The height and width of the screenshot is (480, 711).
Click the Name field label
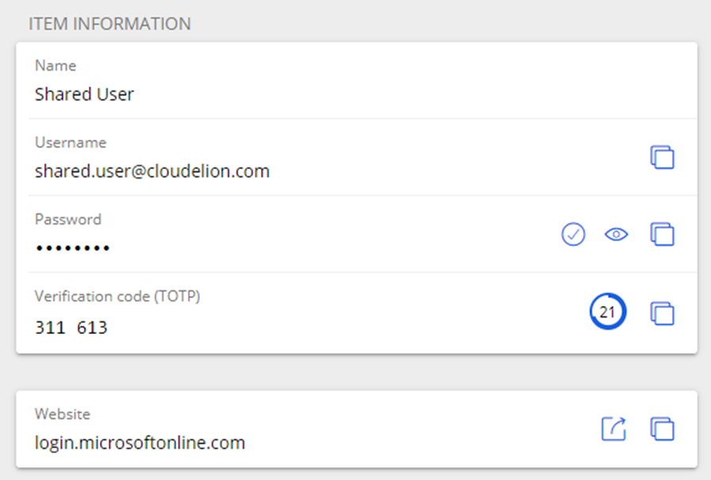(x=56, y=66)
